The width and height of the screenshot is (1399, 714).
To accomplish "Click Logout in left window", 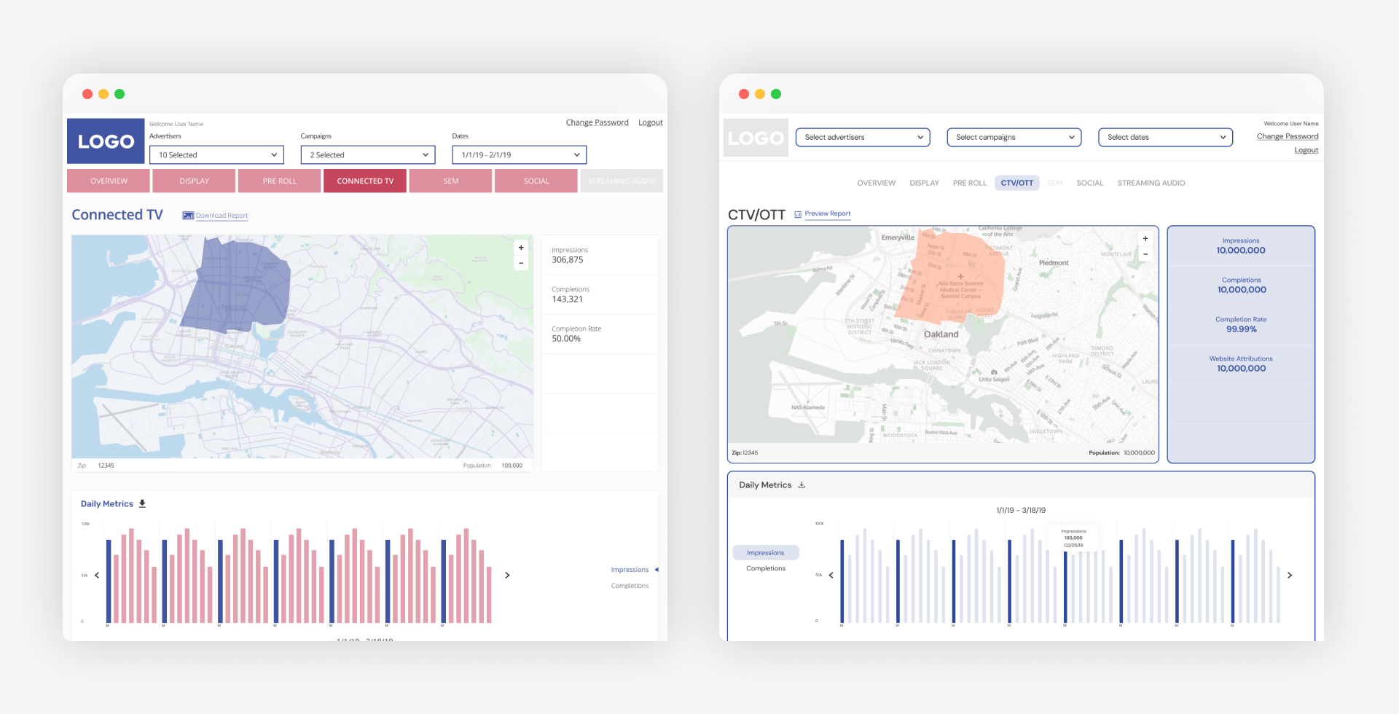I will pos(651,122).
